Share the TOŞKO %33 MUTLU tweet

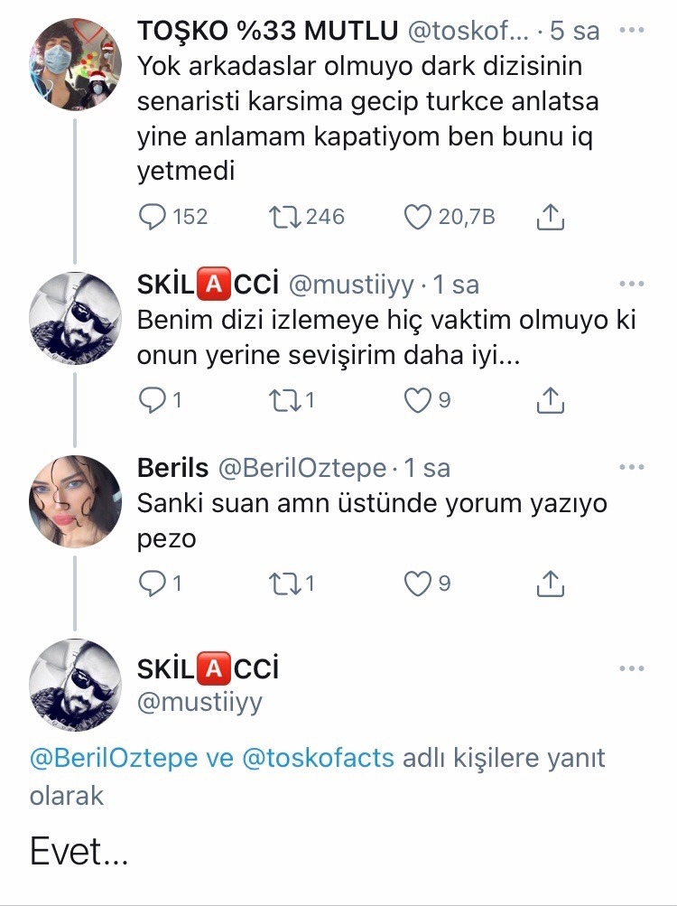tap(550, 217)
